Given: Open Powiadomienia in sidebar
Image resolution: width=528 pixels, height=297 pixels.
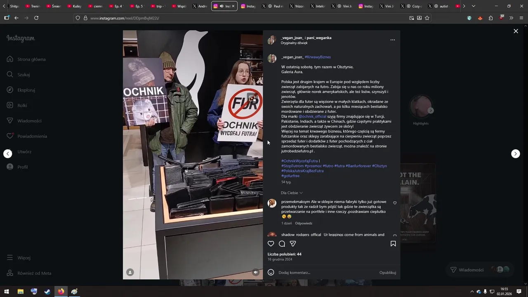Looking at the screenshot, I should pyautogui.click(x=27, y=136).
